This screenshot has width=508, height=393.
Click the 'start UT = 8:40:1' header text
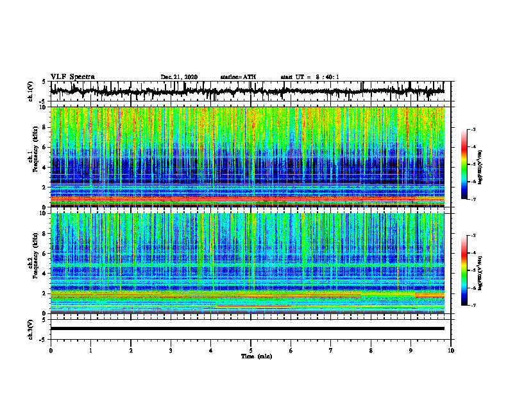310,77
